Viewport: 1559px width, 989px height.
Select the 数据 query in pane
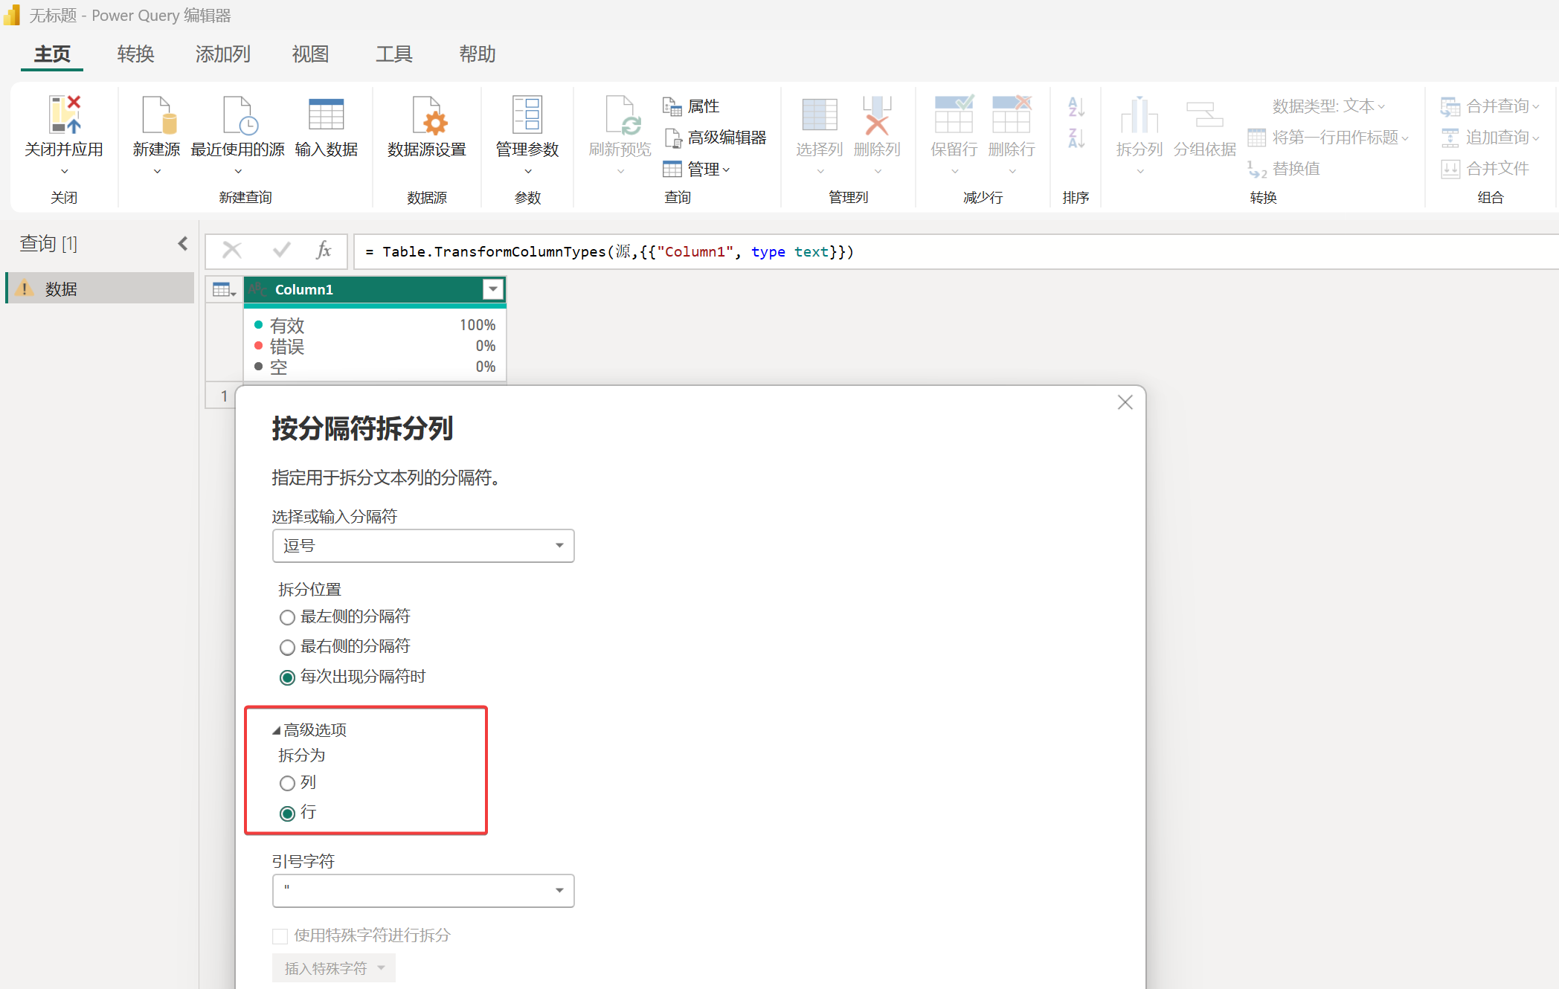tap(61, 289)
